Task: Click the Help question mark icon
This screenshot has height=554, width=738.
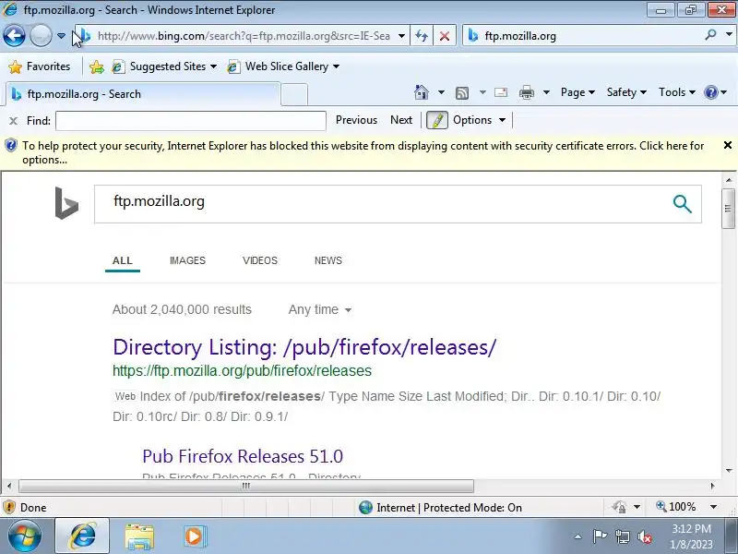Action: (x=710, y=92)
